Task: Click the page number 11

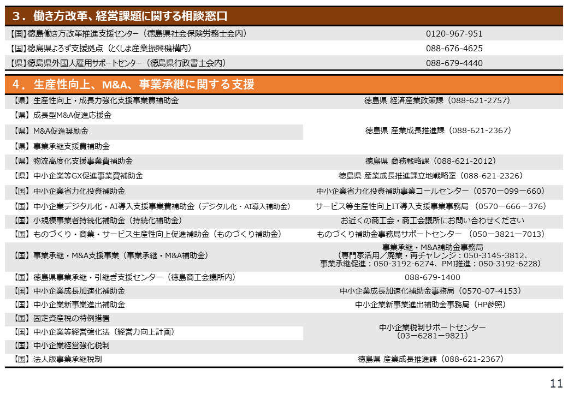Action: point(556,383)
